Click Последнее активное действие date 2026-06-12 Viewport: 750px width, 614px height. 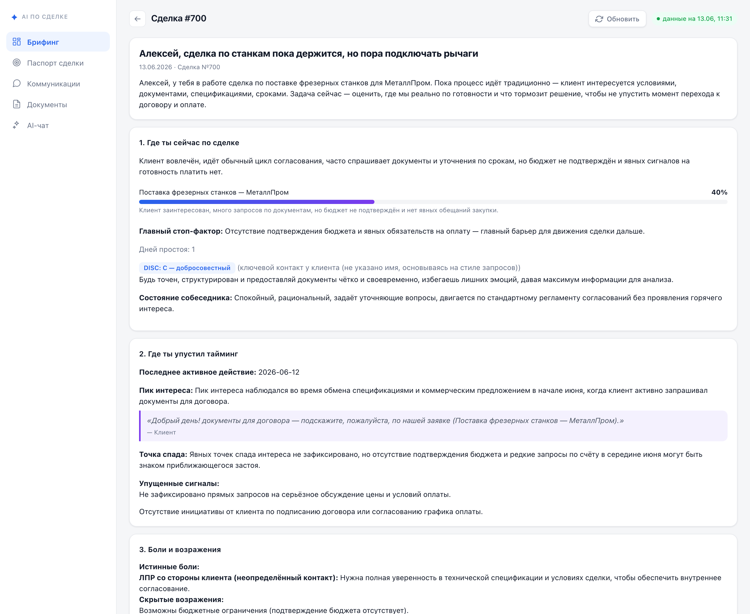pos(279,372)
